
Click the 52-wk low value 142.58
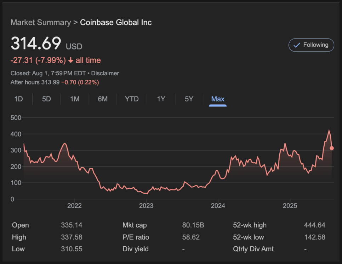(314, 237)
